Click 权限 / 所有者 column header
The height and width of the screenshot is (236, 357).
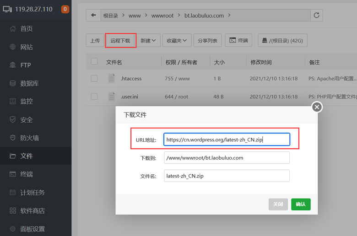(181, 62)
